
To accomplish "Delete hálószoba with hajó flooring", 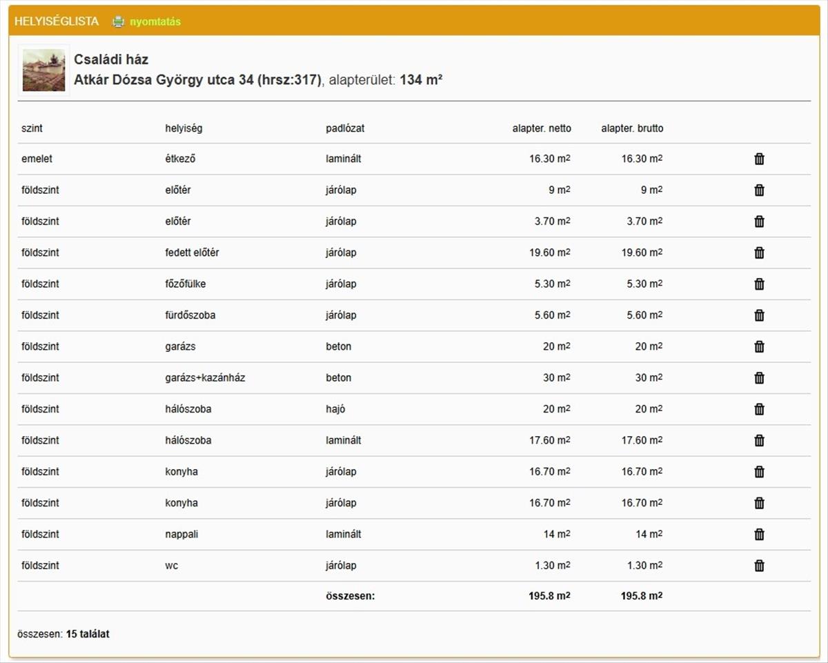I will coord(759,409).
